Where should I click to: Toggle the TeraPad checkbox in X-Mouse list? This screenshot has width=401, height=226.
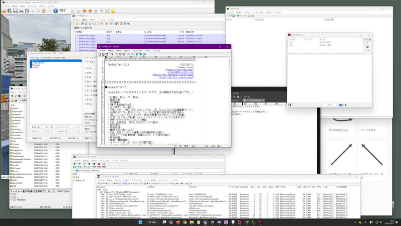pos(31,66)
